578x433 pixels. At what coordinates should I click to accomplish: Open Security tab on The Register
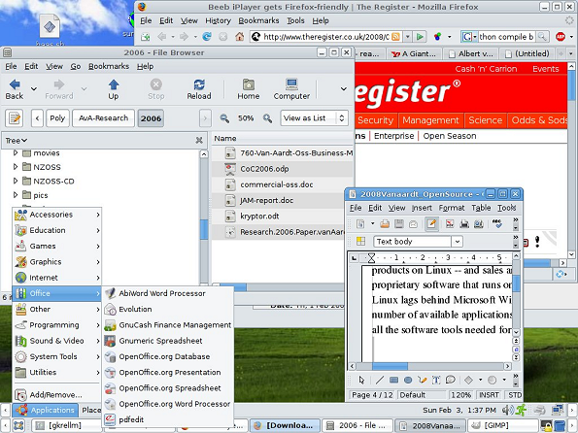375,120
